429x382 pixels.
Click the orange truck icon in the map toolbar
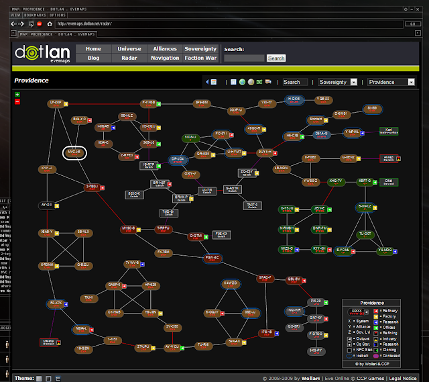coord(268,82)
